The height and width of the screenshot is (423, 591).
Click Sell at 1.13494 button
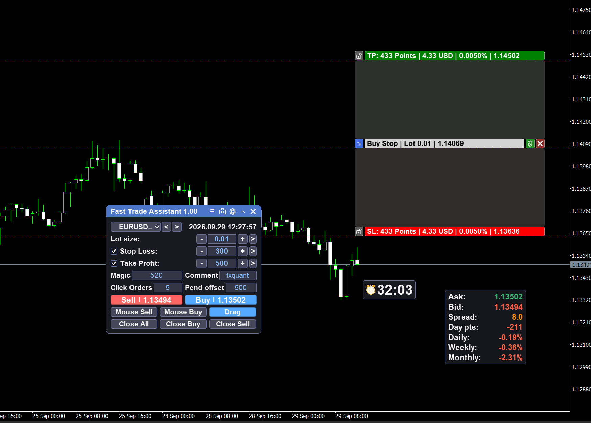pyautogui.click(x=146, y=300)
